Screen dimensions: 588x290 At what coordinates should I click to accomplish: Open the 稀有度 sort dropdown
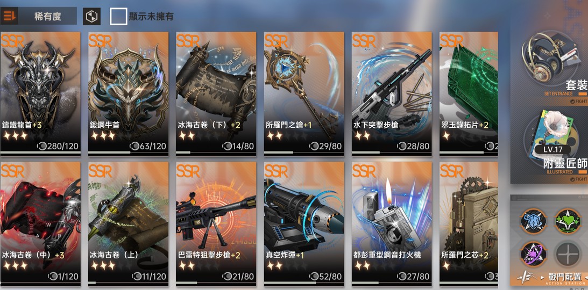pyautogui.click(x=48, y=16)
